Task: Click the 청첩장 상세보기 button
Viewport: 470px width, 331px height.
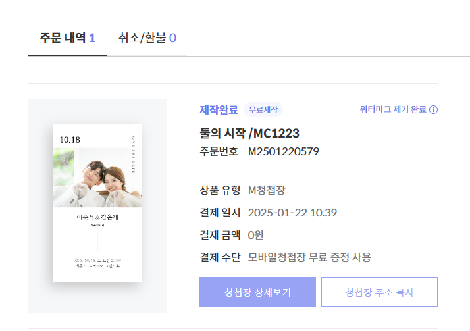Action: click(x=257, y=292)
